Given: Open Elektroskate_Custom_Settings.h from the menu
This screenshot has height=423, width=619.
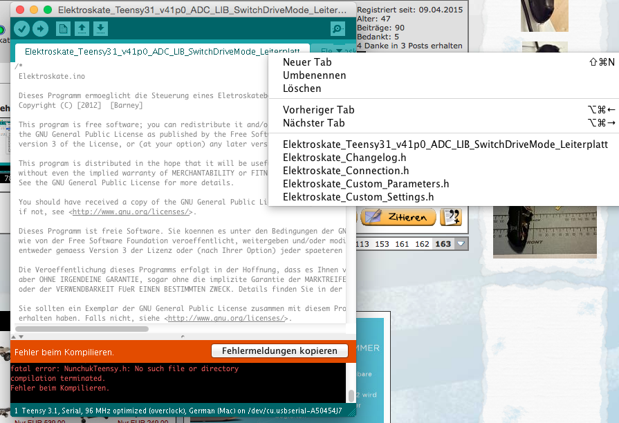Looking at the screenshot, I should click(x=444, y=196).
